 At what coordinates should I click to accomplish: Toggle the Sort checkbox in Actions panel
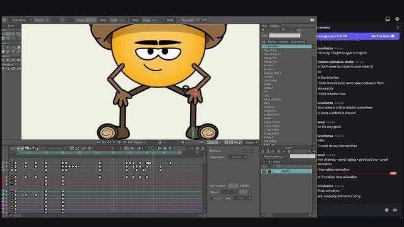click(294, 30)
